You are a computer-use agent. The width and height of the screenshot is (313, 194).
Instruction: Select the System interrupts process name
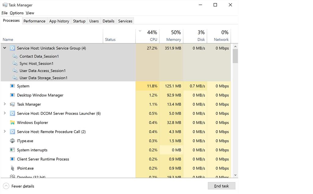click(x=32, y=150)
